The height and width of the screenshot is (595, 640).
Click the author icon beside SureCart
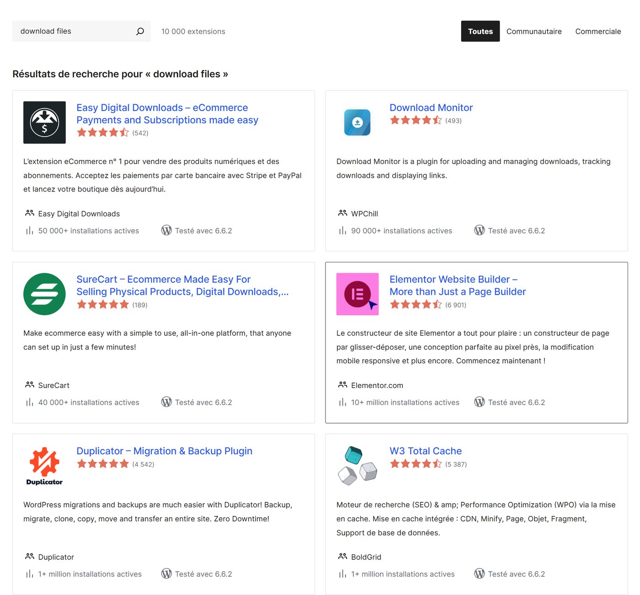(x=30, y=385)
